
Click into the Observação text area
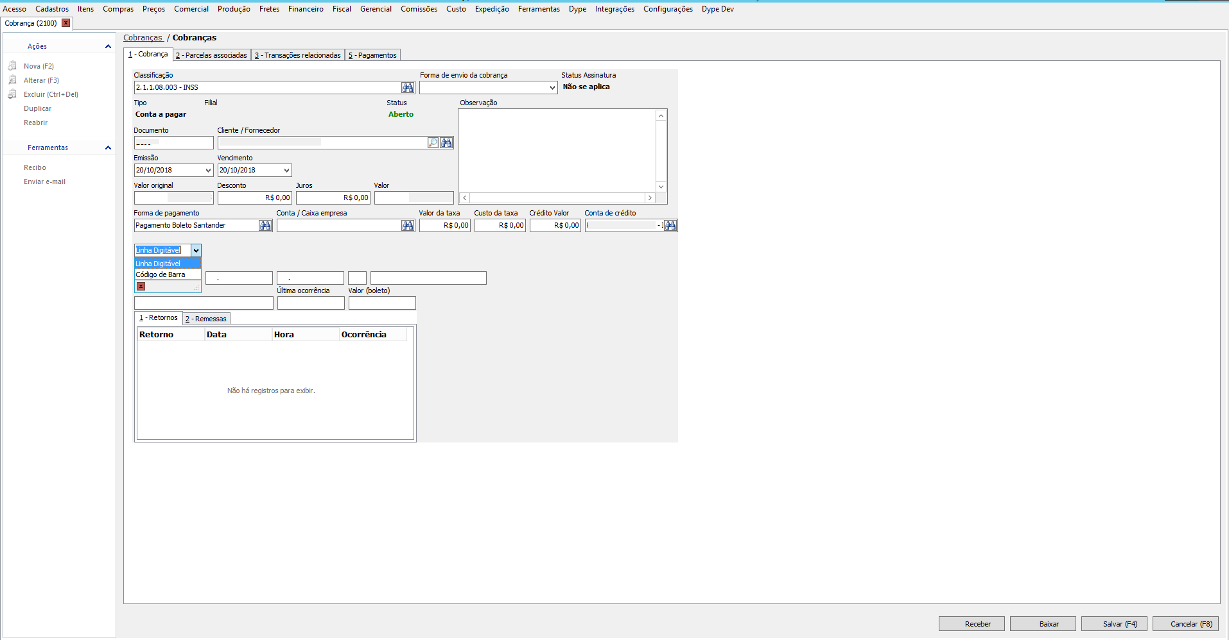pos(557,151)
